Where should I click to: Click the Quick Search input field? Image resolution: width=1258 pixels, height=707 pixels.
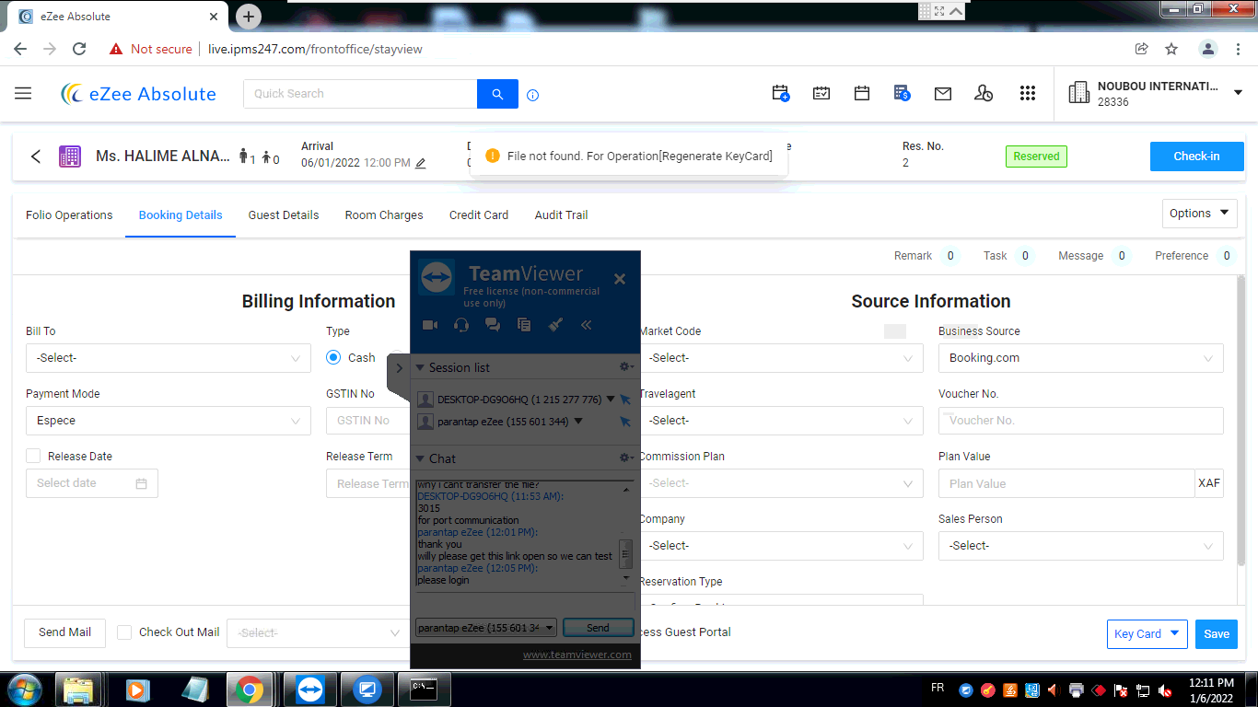(360, 94)
